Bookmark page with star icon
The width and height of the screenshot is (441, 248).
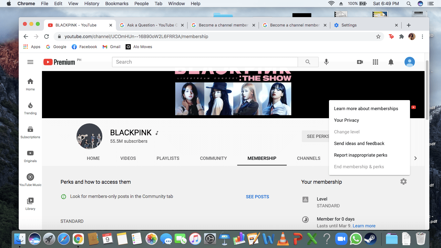[x=378, y=36]
